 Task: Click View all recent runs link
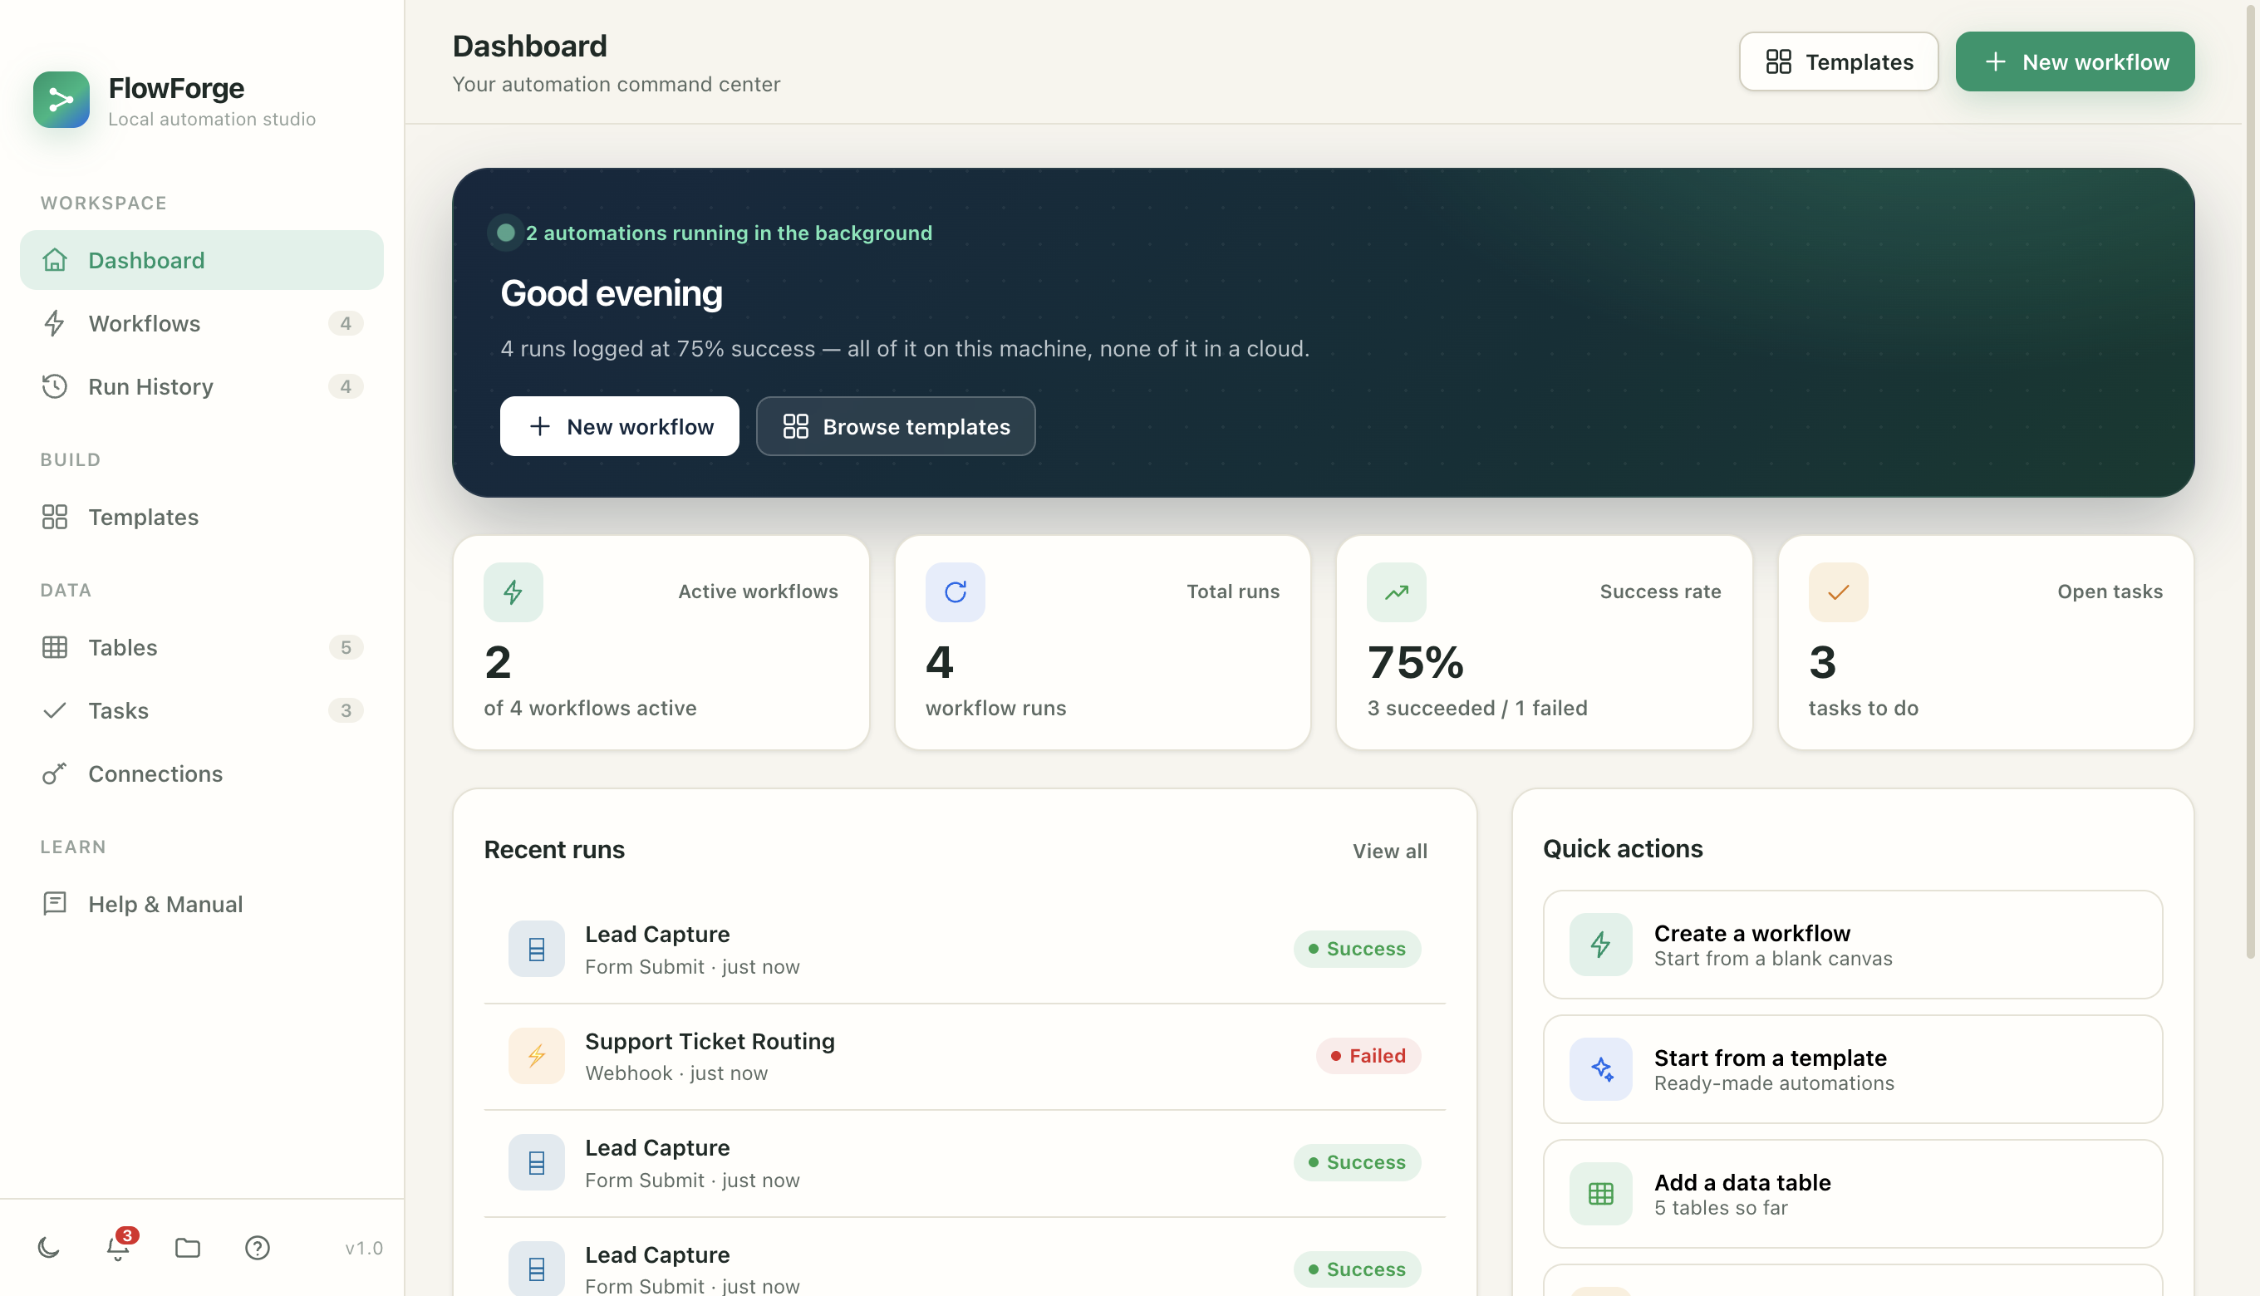click(x=1389, y=851)
